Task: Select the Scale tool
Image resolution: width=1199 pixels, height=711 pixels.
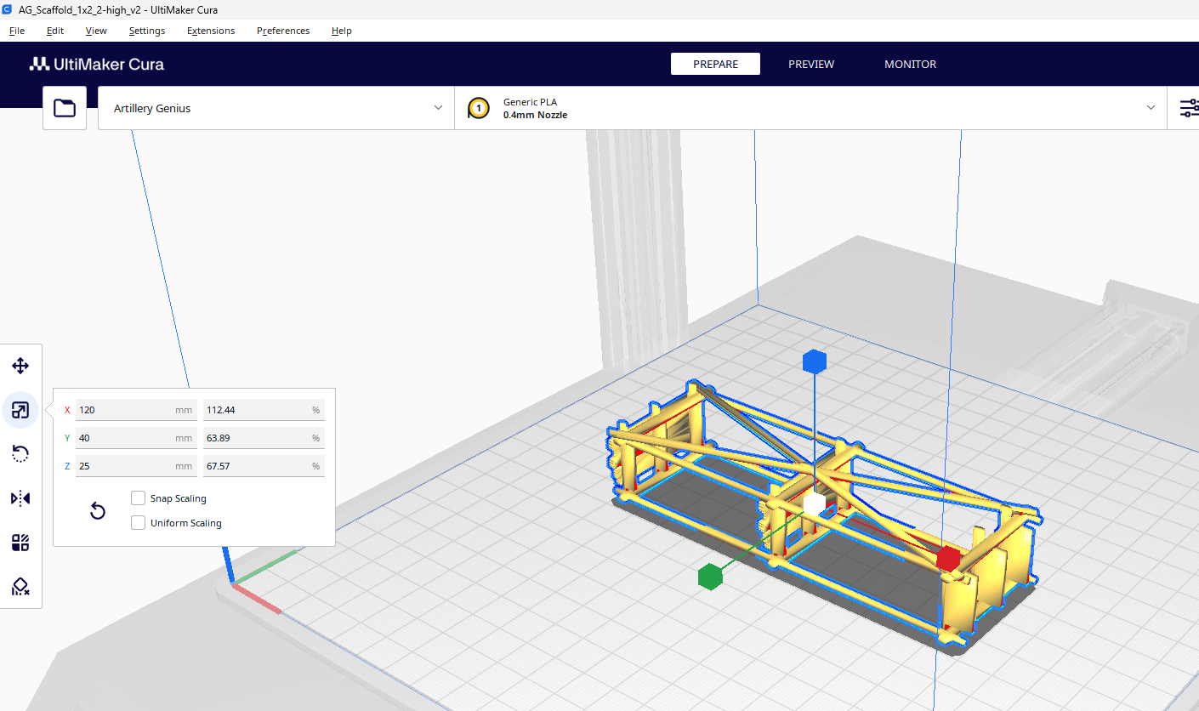Action: (20, 411)
